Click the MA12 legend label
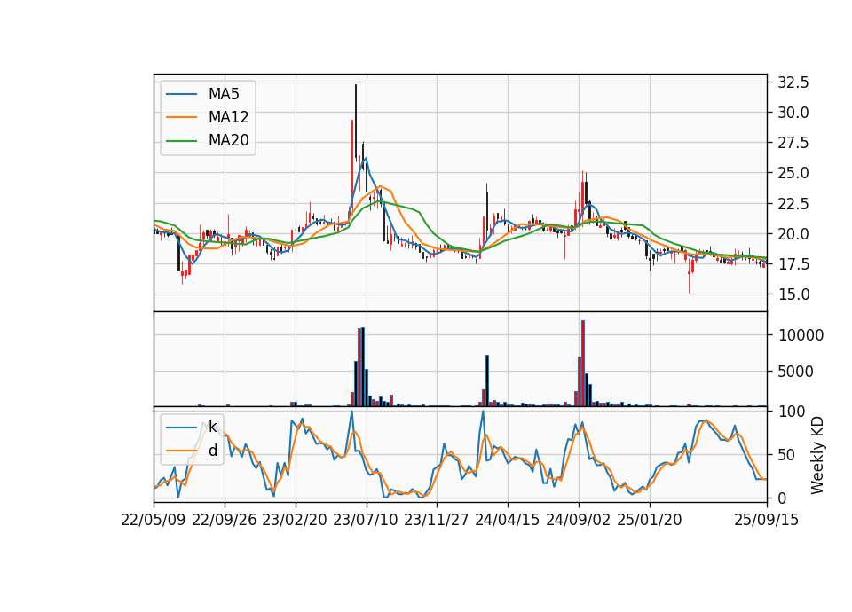The height and width of the screenshot is (612, 852). [x=228, y=117]
